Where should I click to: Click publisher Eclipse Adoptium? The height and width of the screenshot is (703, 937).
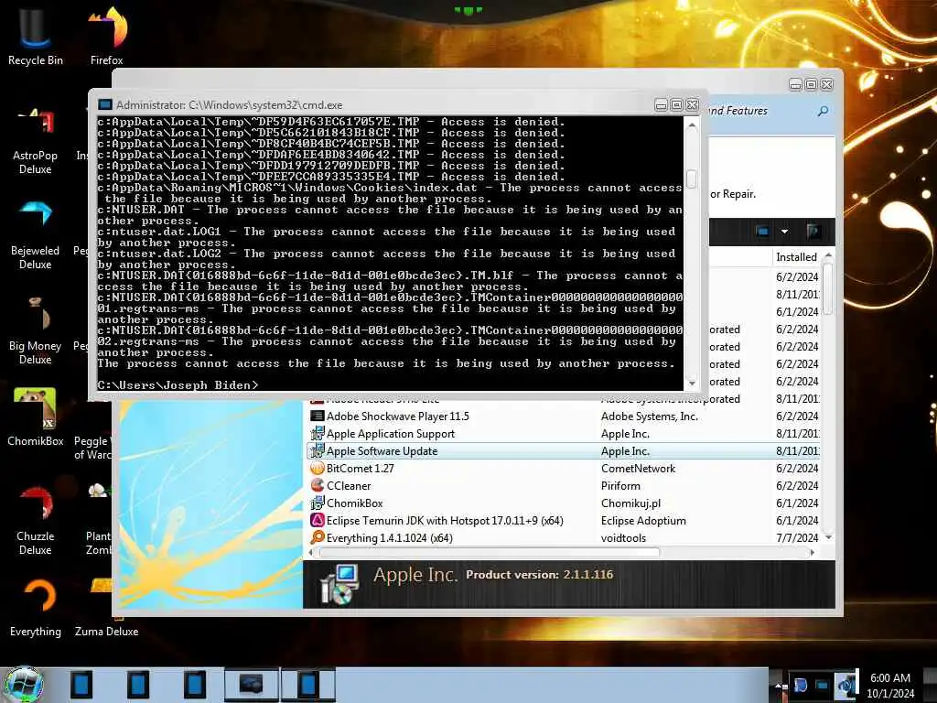tap(643, 520)
